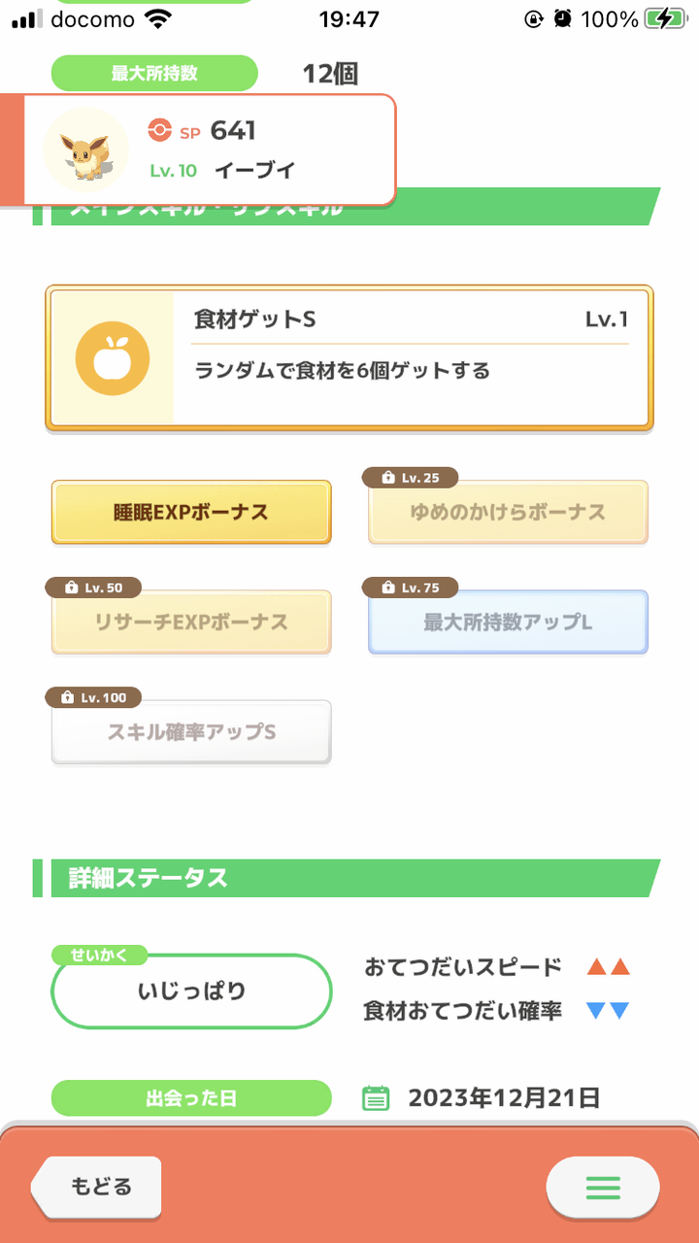The image size is (699, 1243).
Task: Select the locked 最大所持数アップL skill
Action: pyautogui.click(x=508, y=622)
